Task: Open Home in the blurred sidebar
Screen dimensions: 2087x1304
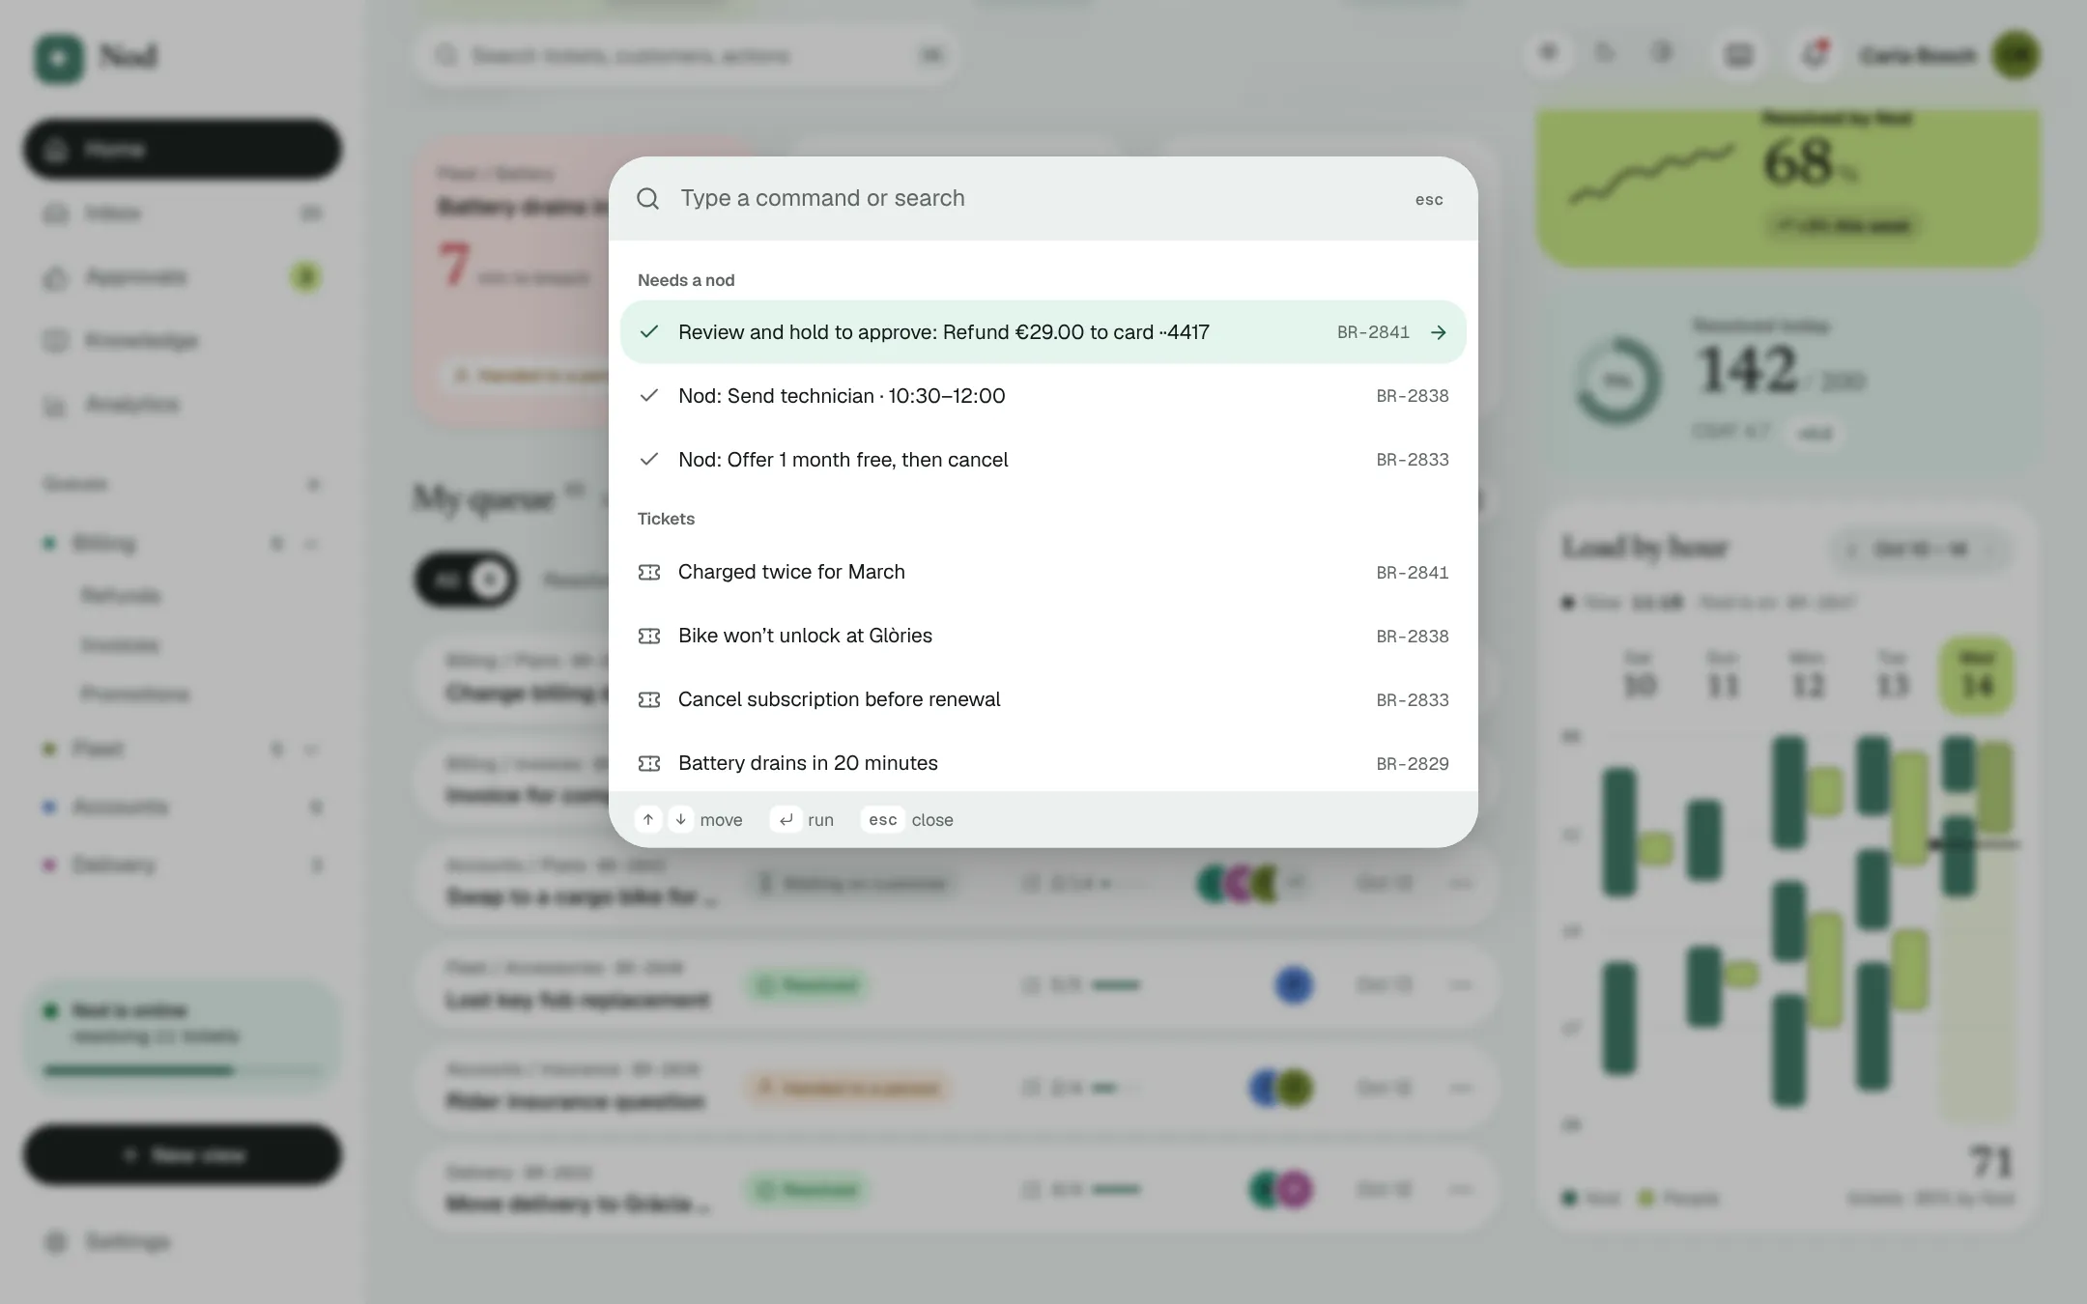Action: click(x=183, y=150)
